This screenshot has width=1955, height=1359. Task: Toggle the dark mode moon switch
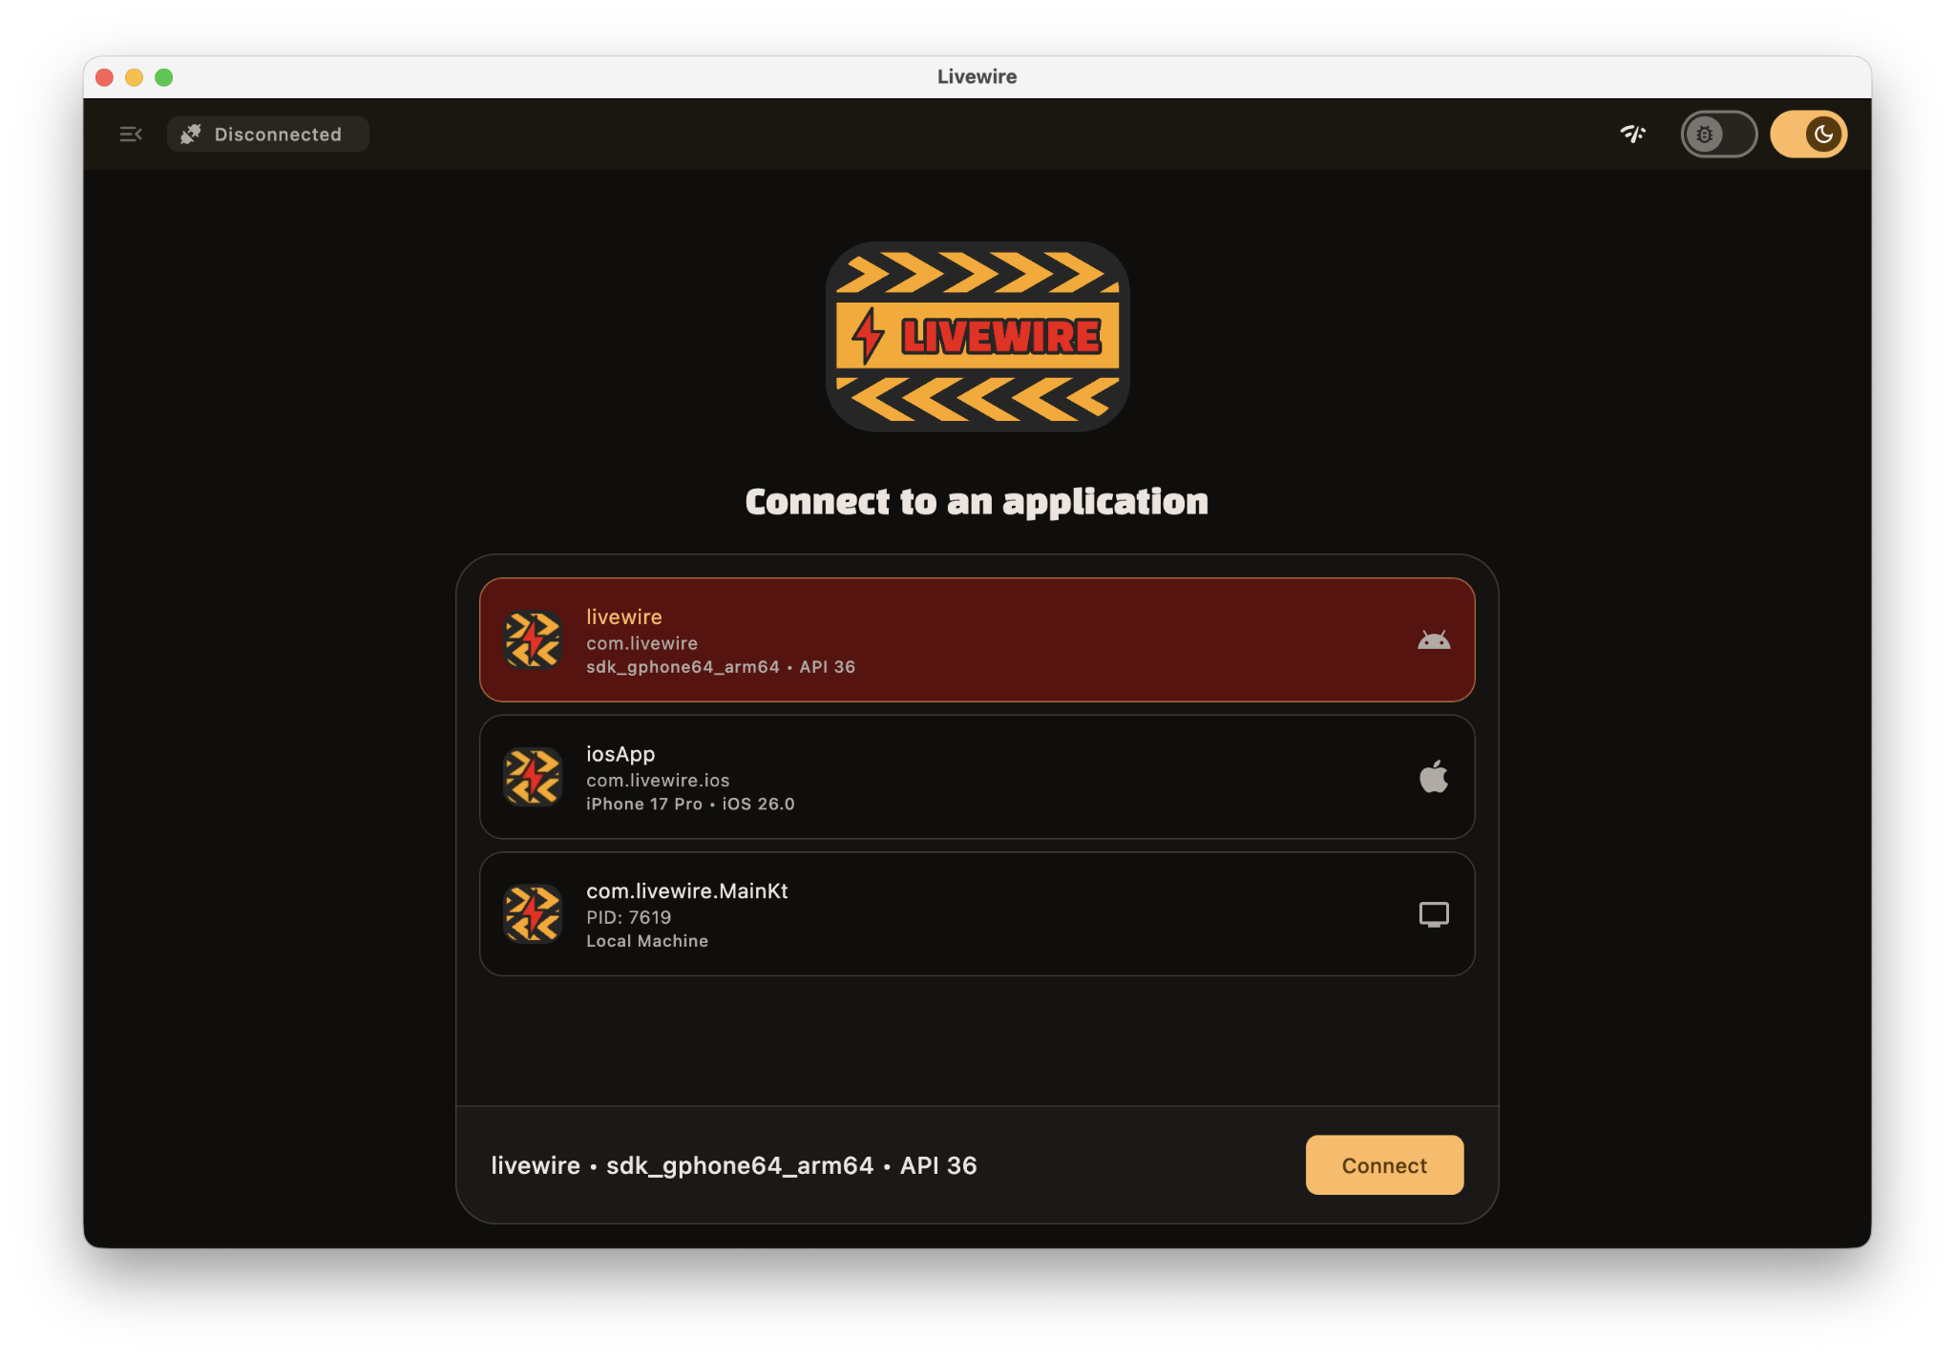1809,135
